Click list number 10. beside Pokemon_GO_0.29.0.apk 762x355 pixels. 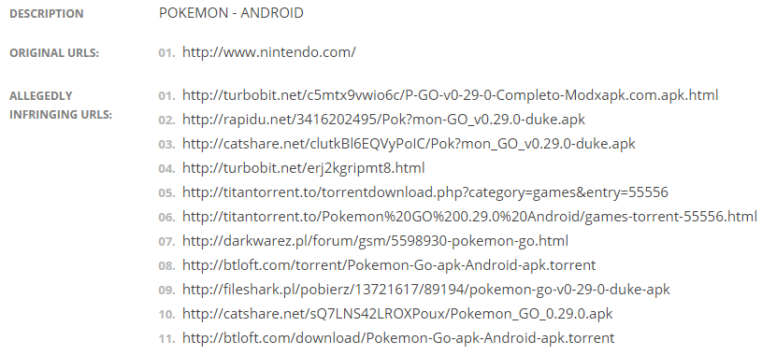point(166,314)
